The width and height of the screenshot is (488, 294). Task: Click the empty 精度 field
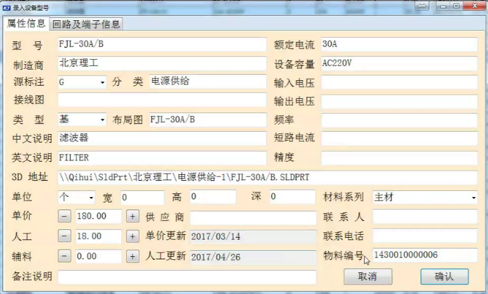[x=399, y=158]
